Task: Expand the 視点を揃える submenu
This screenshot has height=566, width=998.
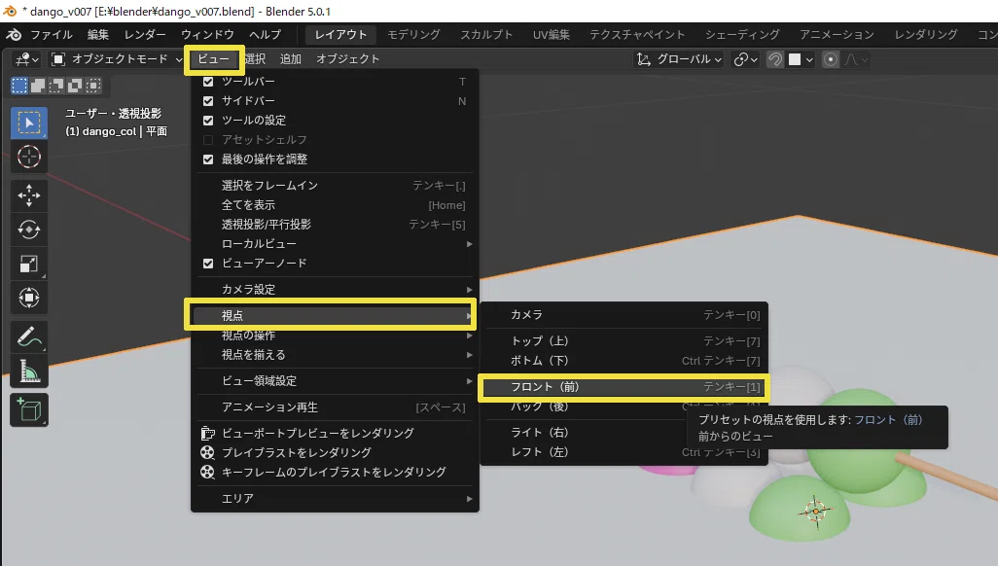Action: 335,355
